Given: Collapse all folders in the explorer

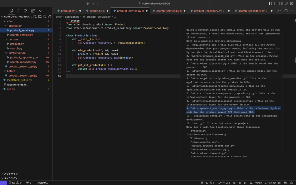Looking at the screenshot, I should (50, 16).
